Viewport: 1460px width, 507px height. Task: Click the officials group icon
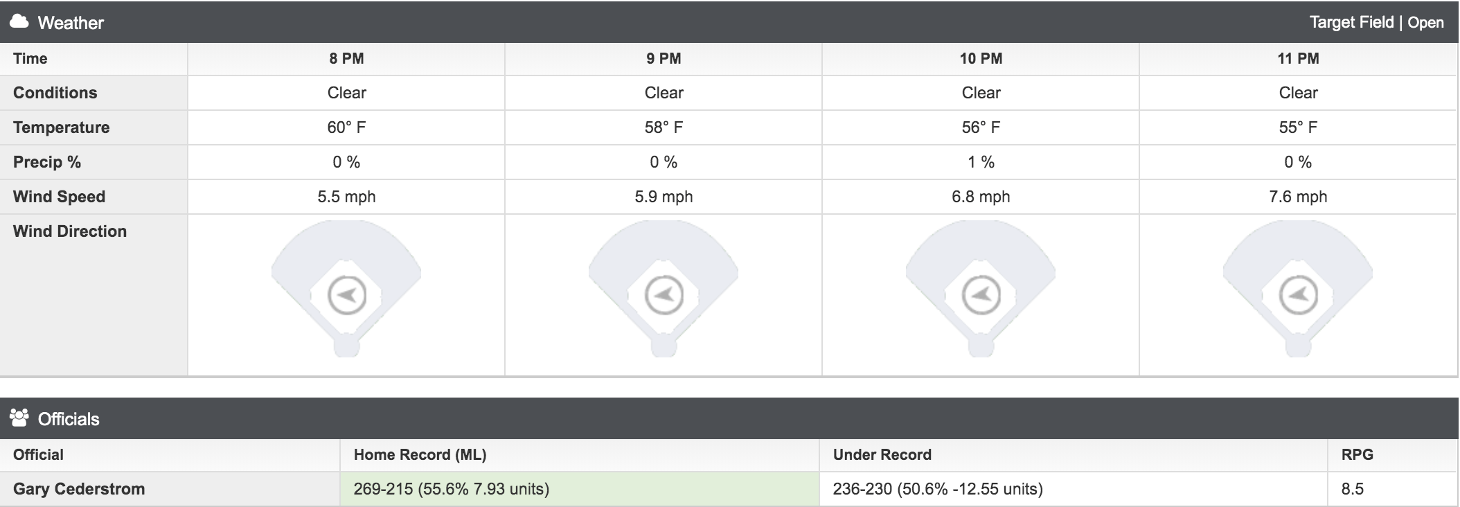click(x=19, y=418)
